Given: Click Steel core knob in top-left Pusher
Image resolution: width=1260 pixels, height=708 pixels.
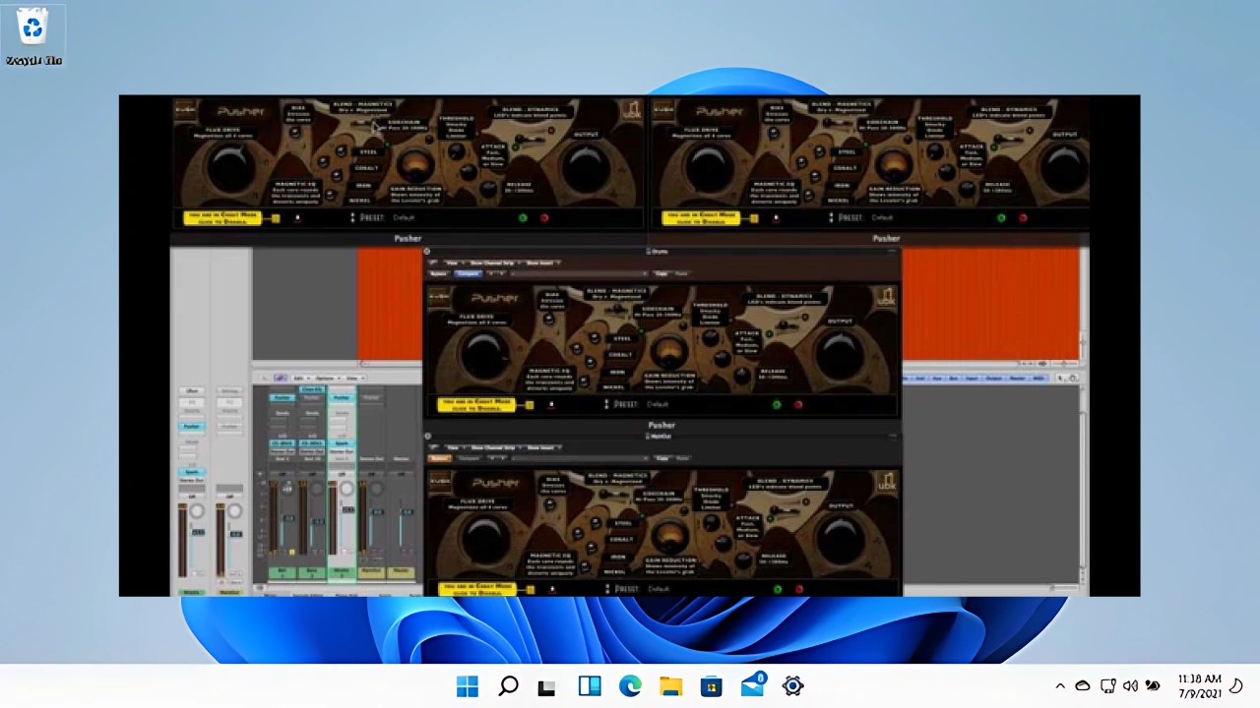Looking at the screenshot, I should tap(341, 151).
